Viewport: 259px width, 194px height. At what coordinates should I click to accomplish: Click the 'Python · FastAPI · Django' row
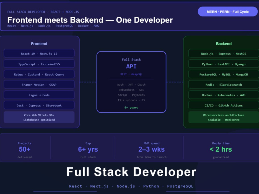point(224,64)
